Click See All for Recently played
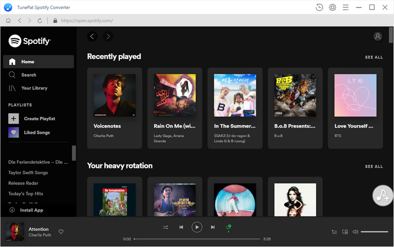The image size is (394, 247). pyautogui.click(x=374, y=58)
